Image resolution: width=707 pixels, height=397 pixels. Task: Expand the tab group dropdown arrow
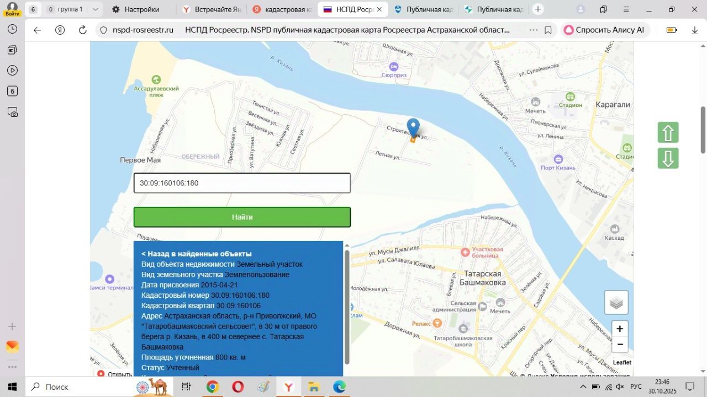tap(96, 9)
